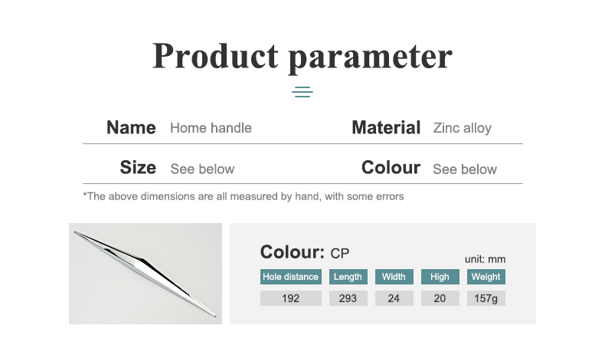605x355 pixels.
Task: Click the Size label
Action: tap(138, 168)
